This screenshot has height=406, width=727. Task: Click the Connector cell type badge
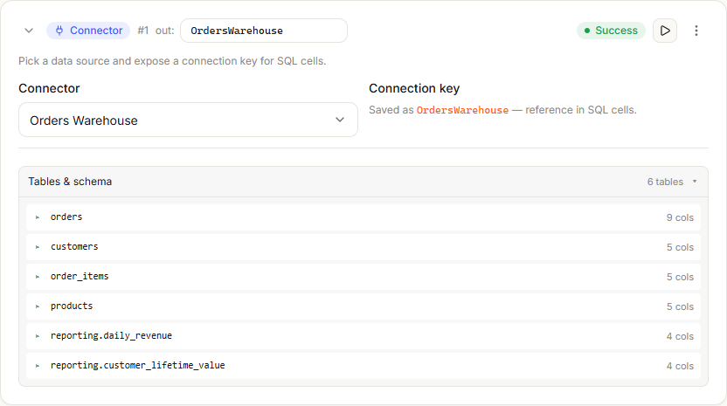[x=88, y=31]
